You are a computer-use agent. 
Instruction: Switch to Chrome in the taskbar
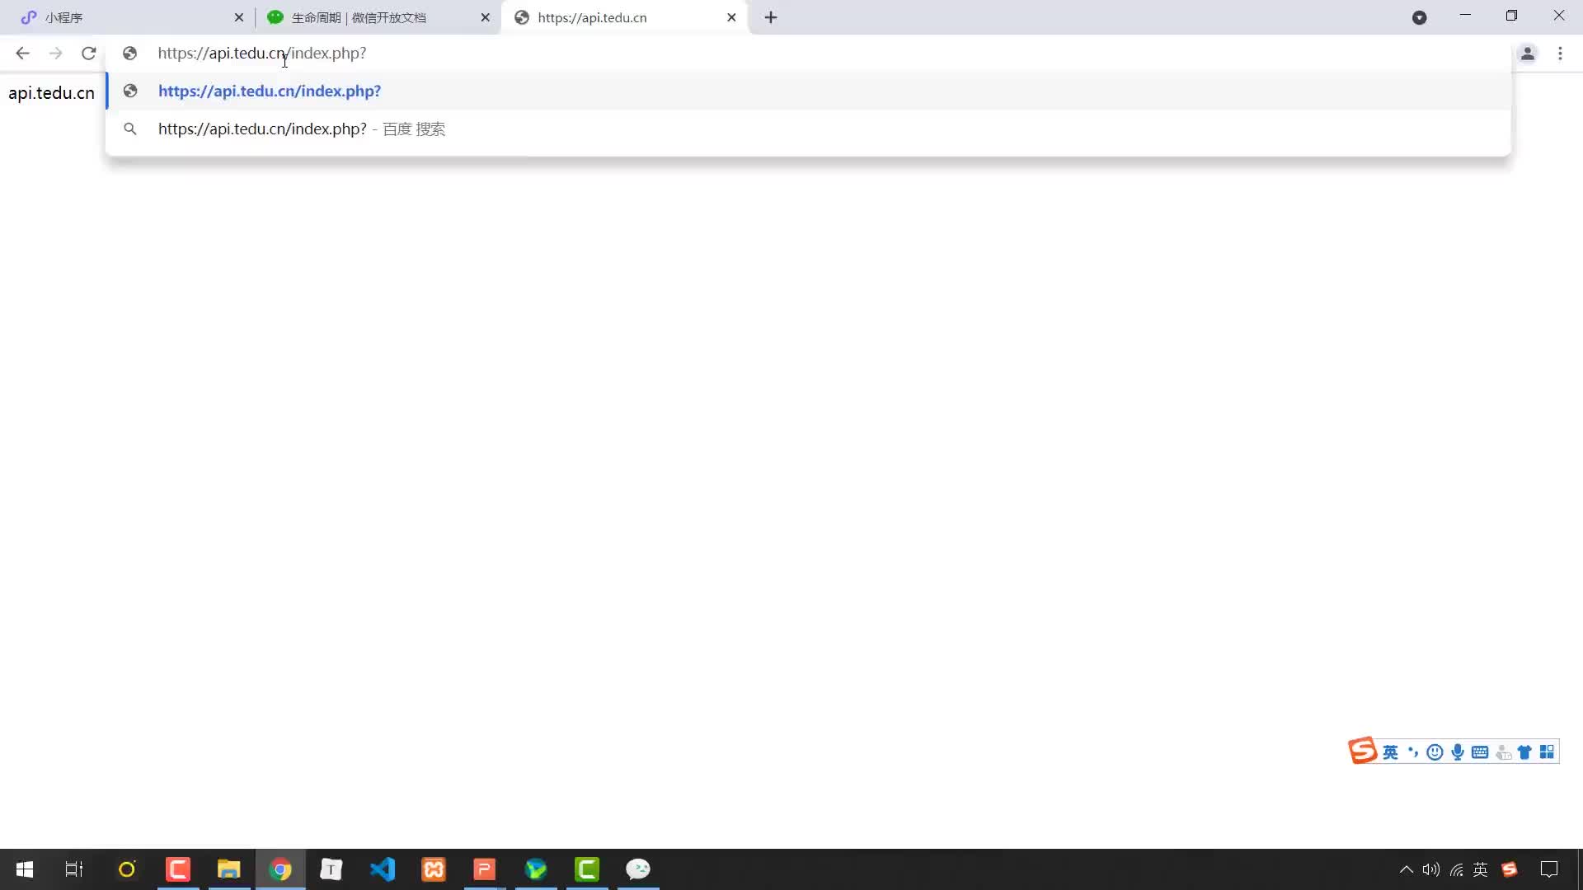point(280,869)
